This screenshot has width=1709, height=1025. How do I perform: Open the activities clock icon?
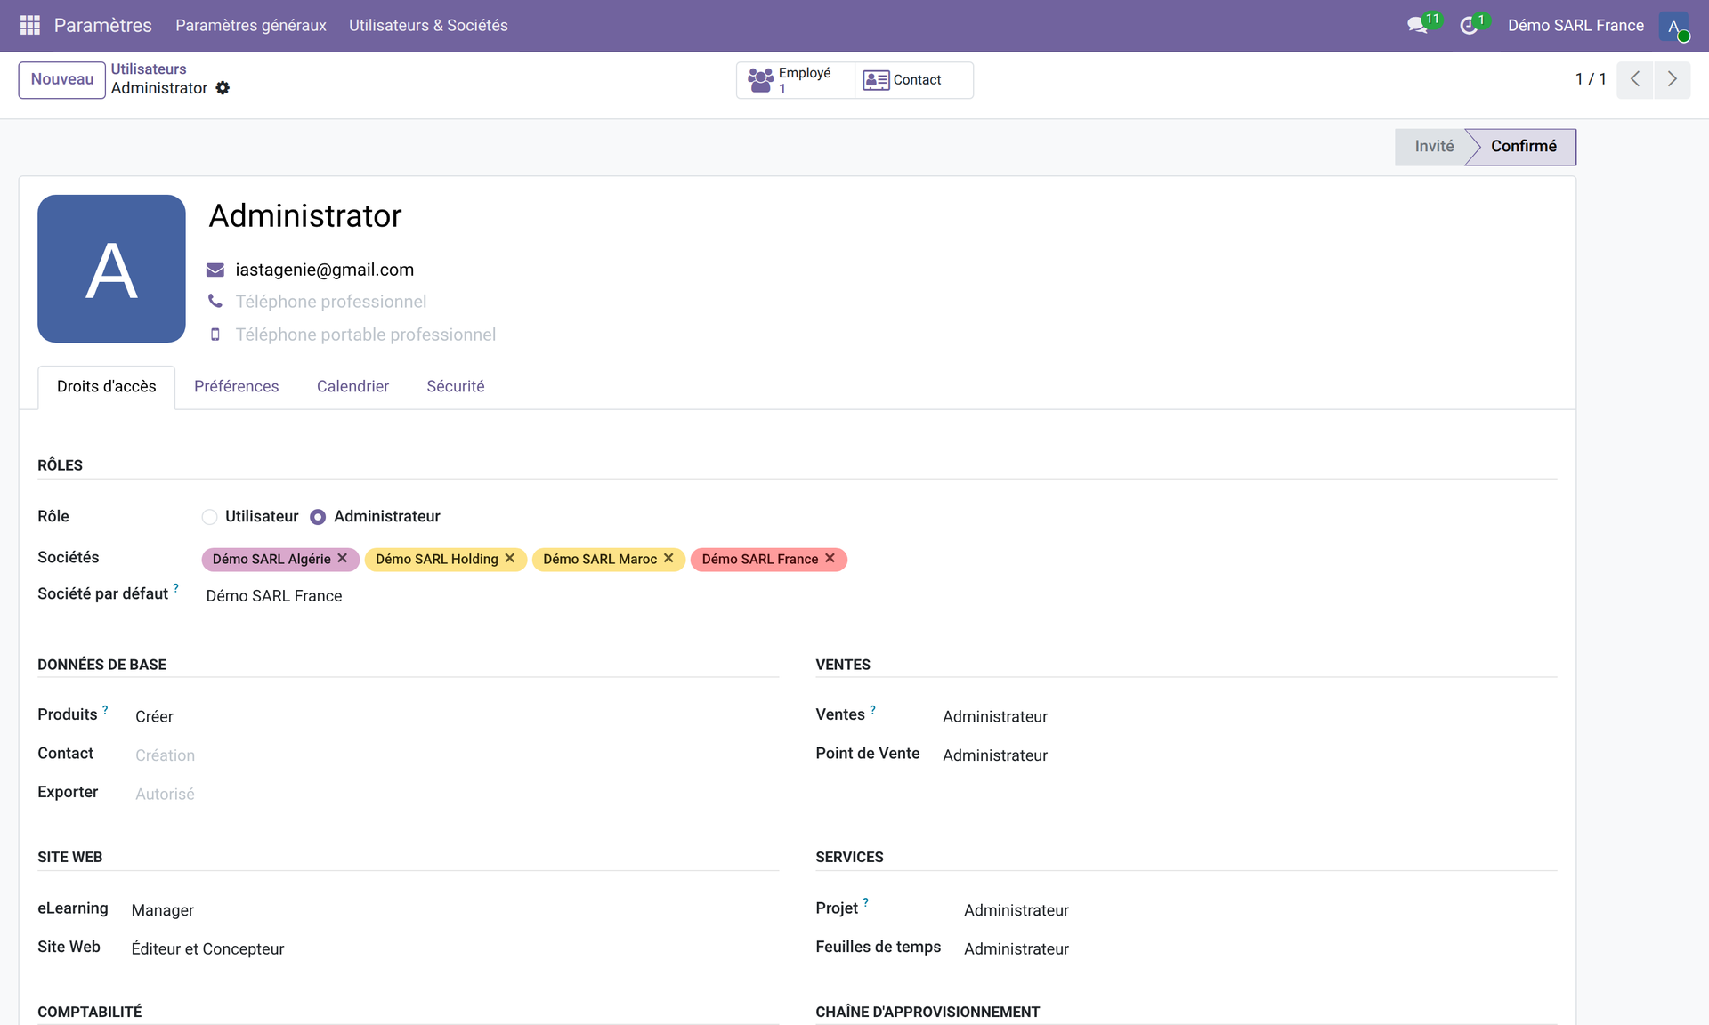pos(1469,26)
